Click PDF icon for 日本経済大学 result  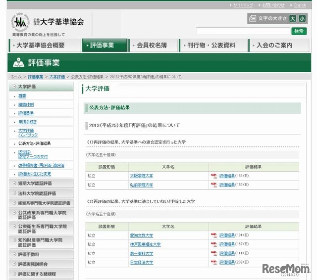point(214,262)
